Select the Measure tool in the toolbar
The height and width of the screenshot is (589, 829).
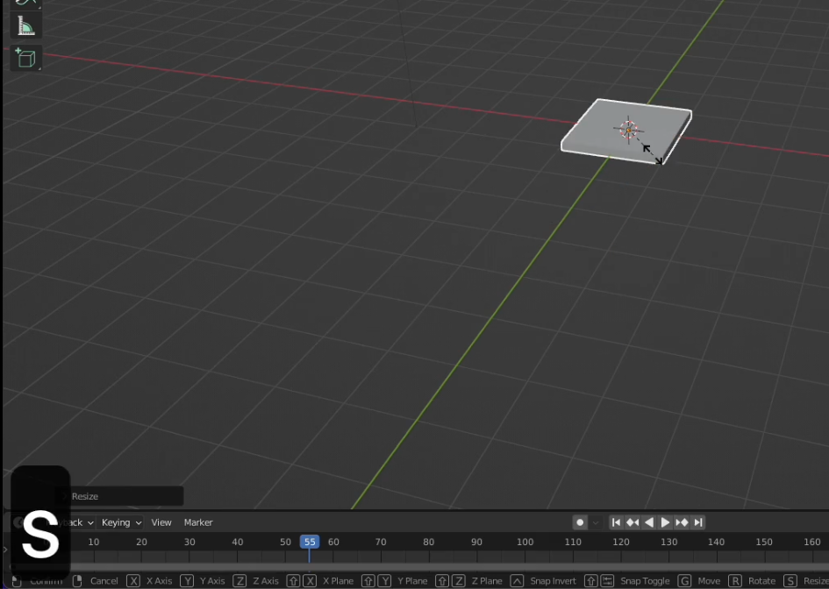26,25
